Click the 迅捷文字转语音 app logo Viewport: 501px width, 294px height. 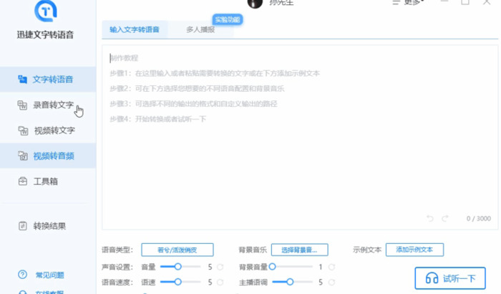pyautogui.click(x=46, y=11)
